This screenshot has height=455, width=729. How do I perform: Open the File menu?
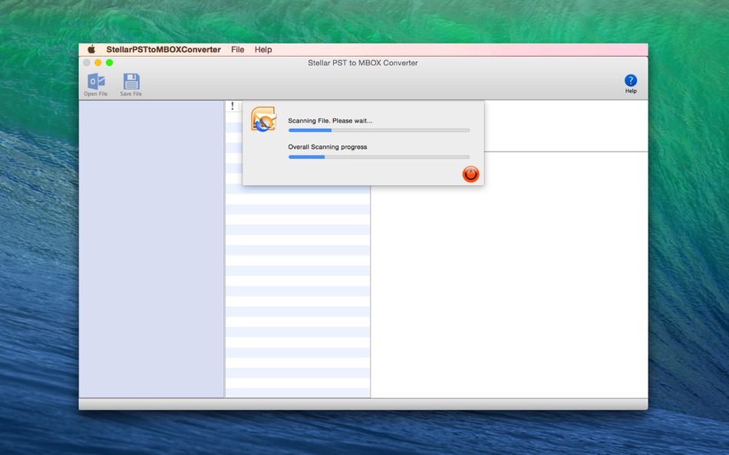pyautogui.click(x=238, y=49)
